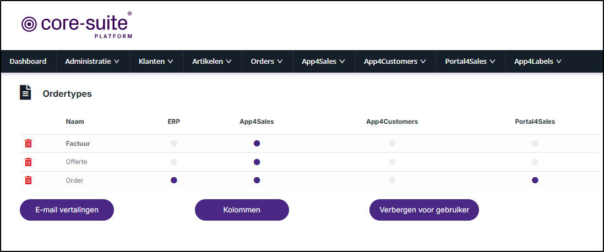Delete the Factuur order type
This screenshot has height=252, width=604.
[x=28, y=144]
